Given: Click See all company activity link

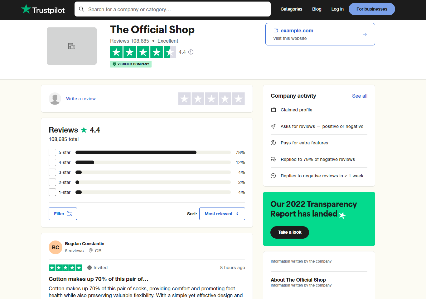Looking at the screenshot, I should (x=360, y=96).
